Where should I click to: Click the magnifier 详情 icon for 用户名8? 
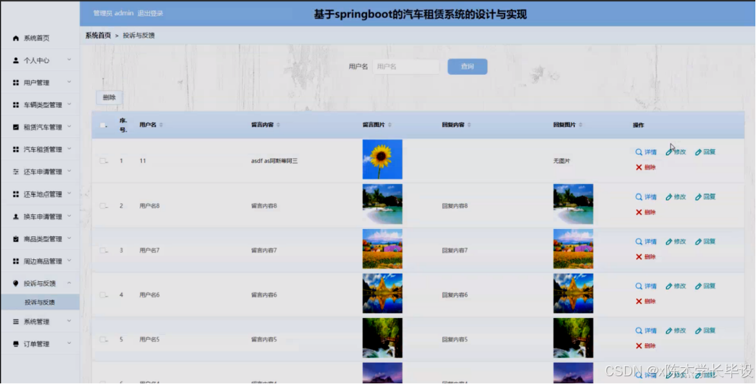pos(639,197)
